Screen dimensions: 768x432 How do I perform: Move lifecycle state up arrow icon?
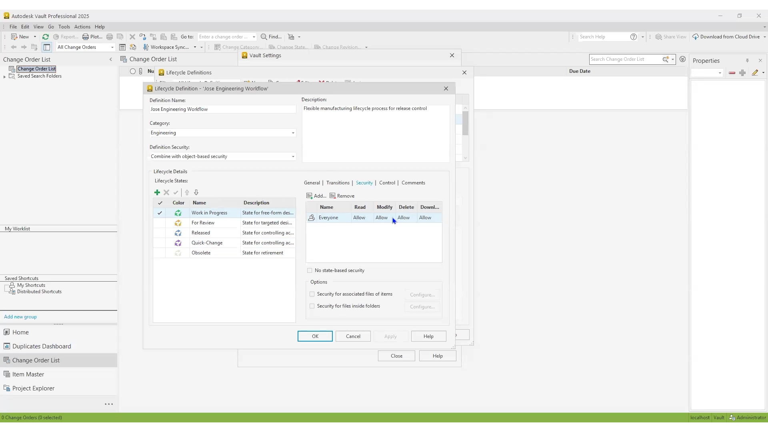[x=187, y=192]
